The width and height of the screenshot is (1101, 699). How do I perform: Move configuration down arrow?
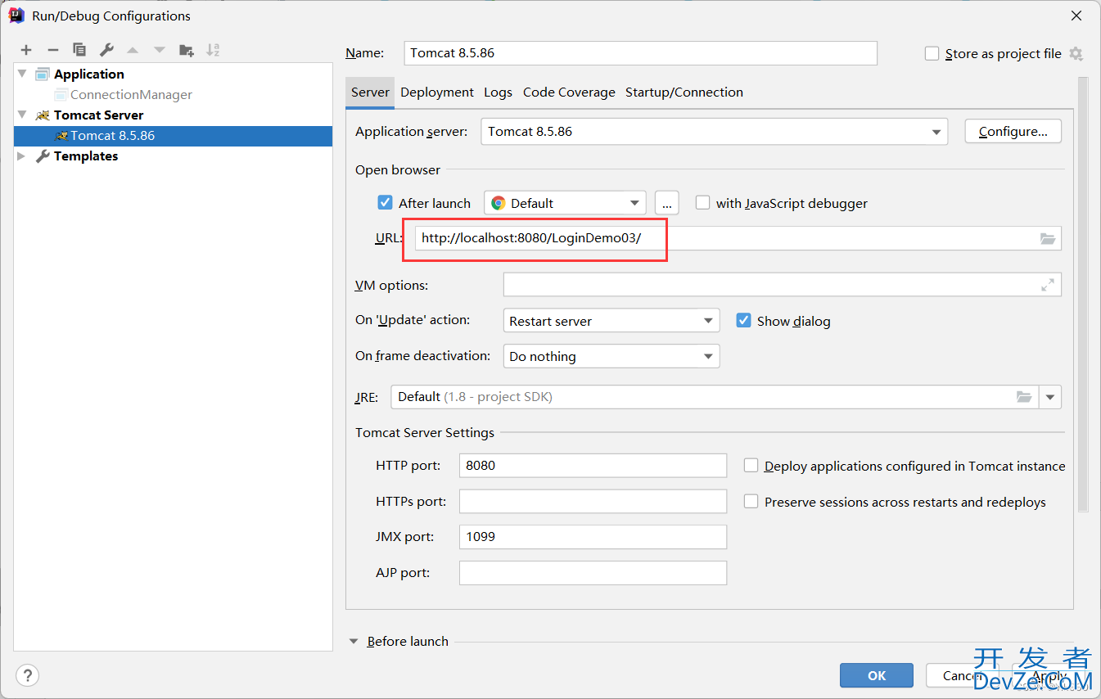tap(160, 50)
